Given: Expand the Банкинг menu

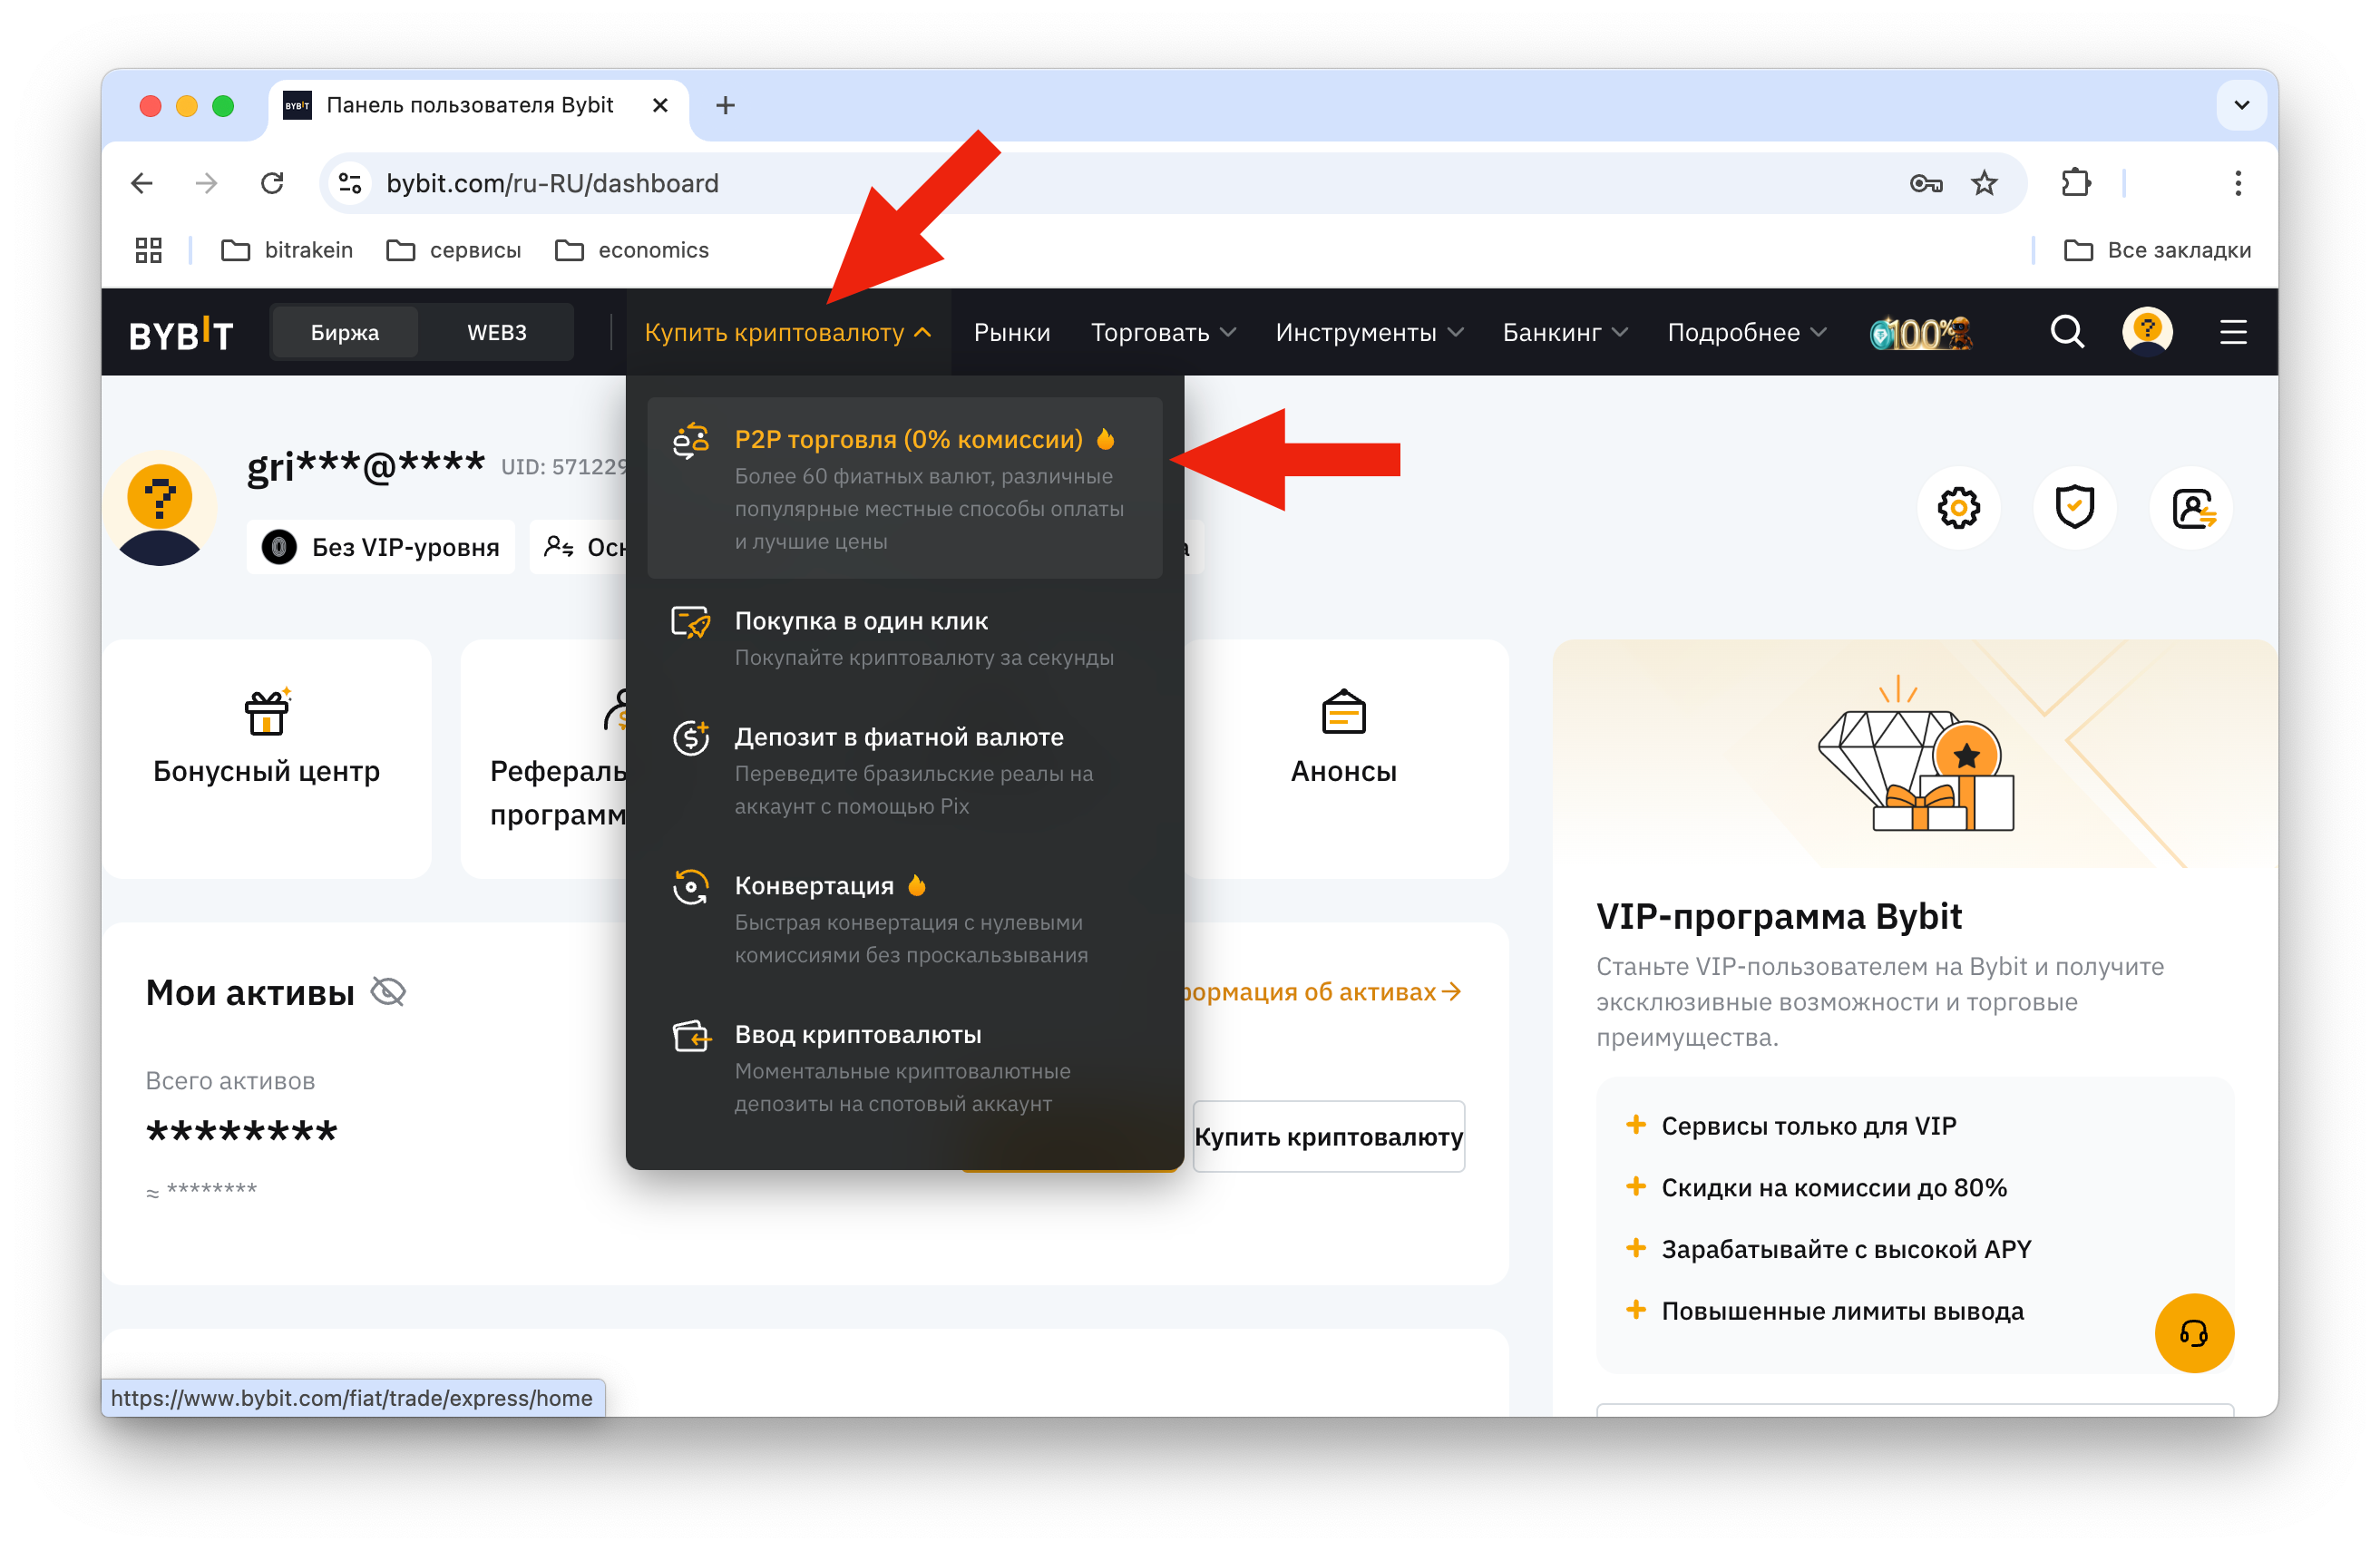Looking at the screenshot, I should (x=1565, y=332).
